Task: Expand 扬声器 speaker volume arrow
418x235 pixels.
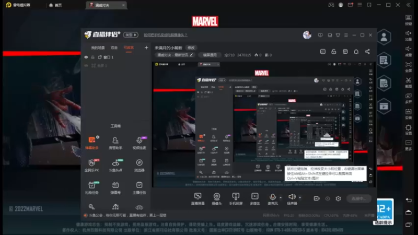Action: 300,197
